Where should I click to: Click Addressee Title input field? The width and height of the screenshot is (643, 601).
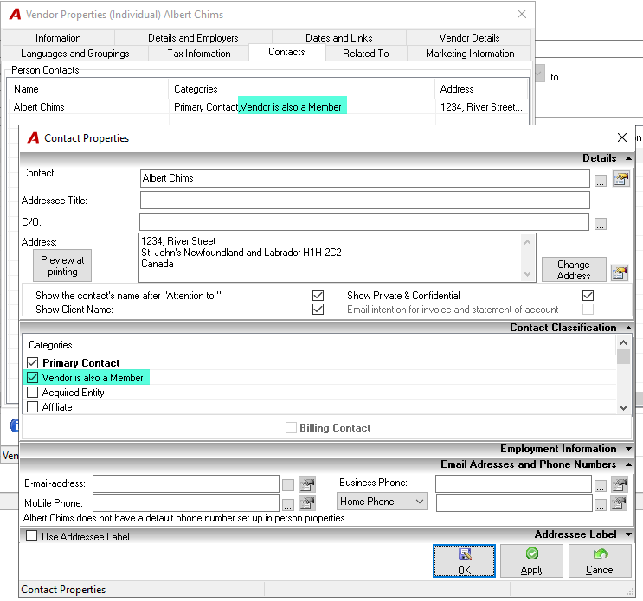pyautogui.click(x=365, y=201)
